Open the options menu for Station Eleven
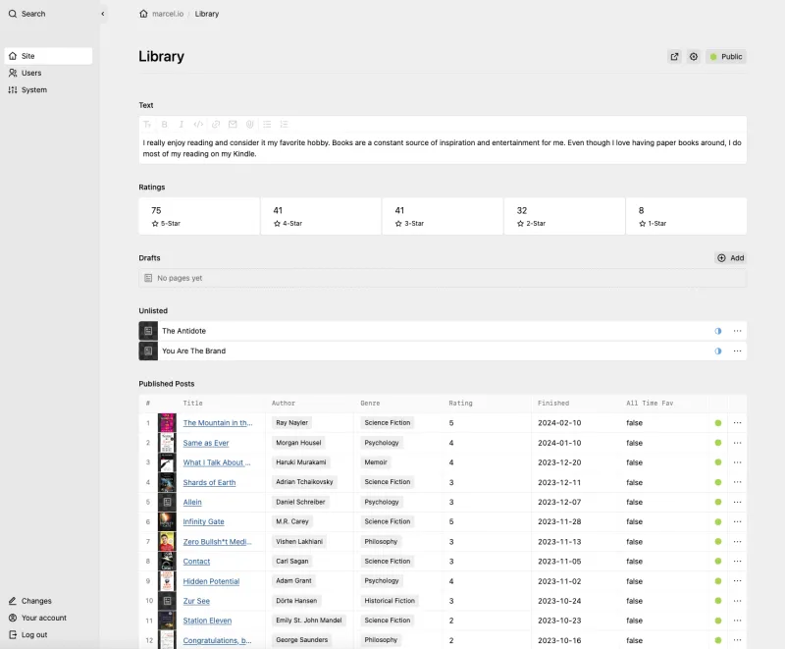785x649 pixels. click(737, 620)
